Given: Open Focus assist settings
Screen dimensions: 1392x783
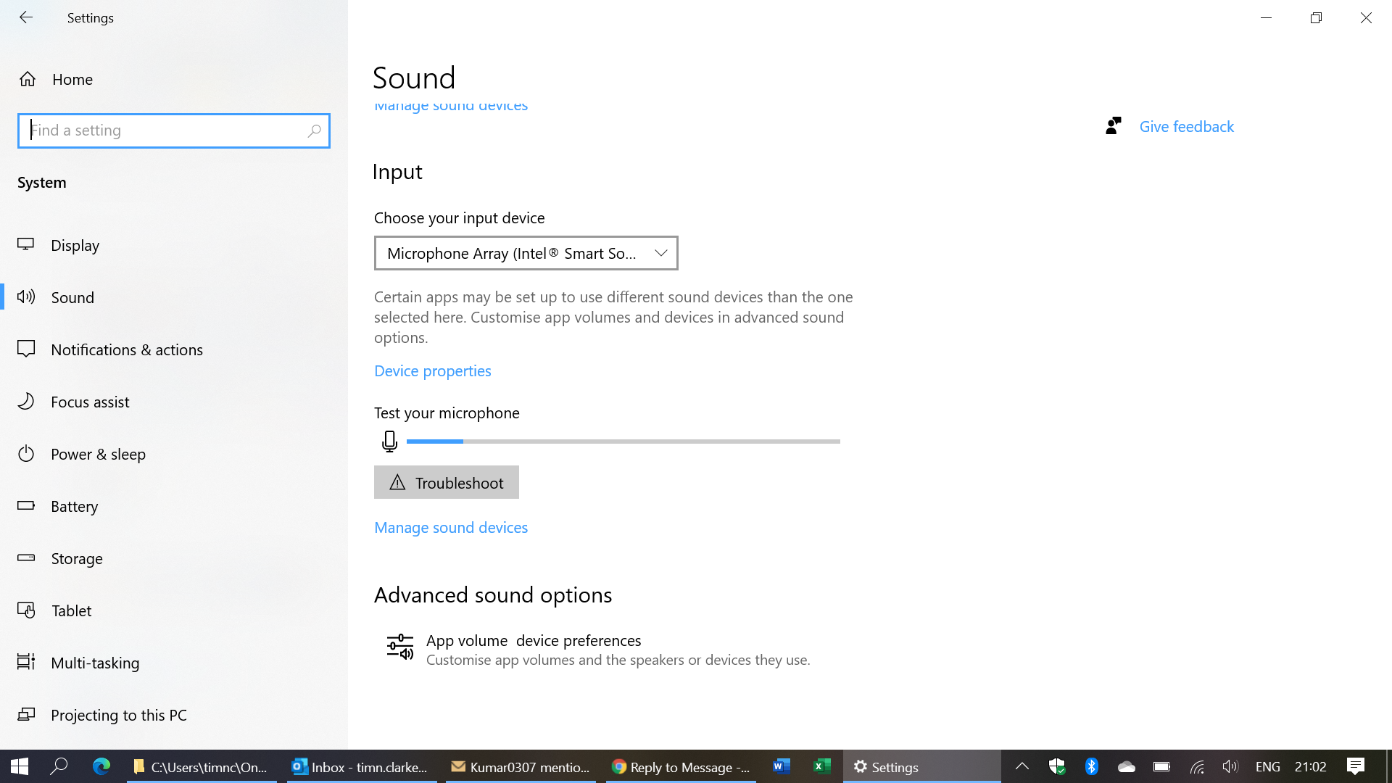Looking at the screenshot, I should pos(90,402).
